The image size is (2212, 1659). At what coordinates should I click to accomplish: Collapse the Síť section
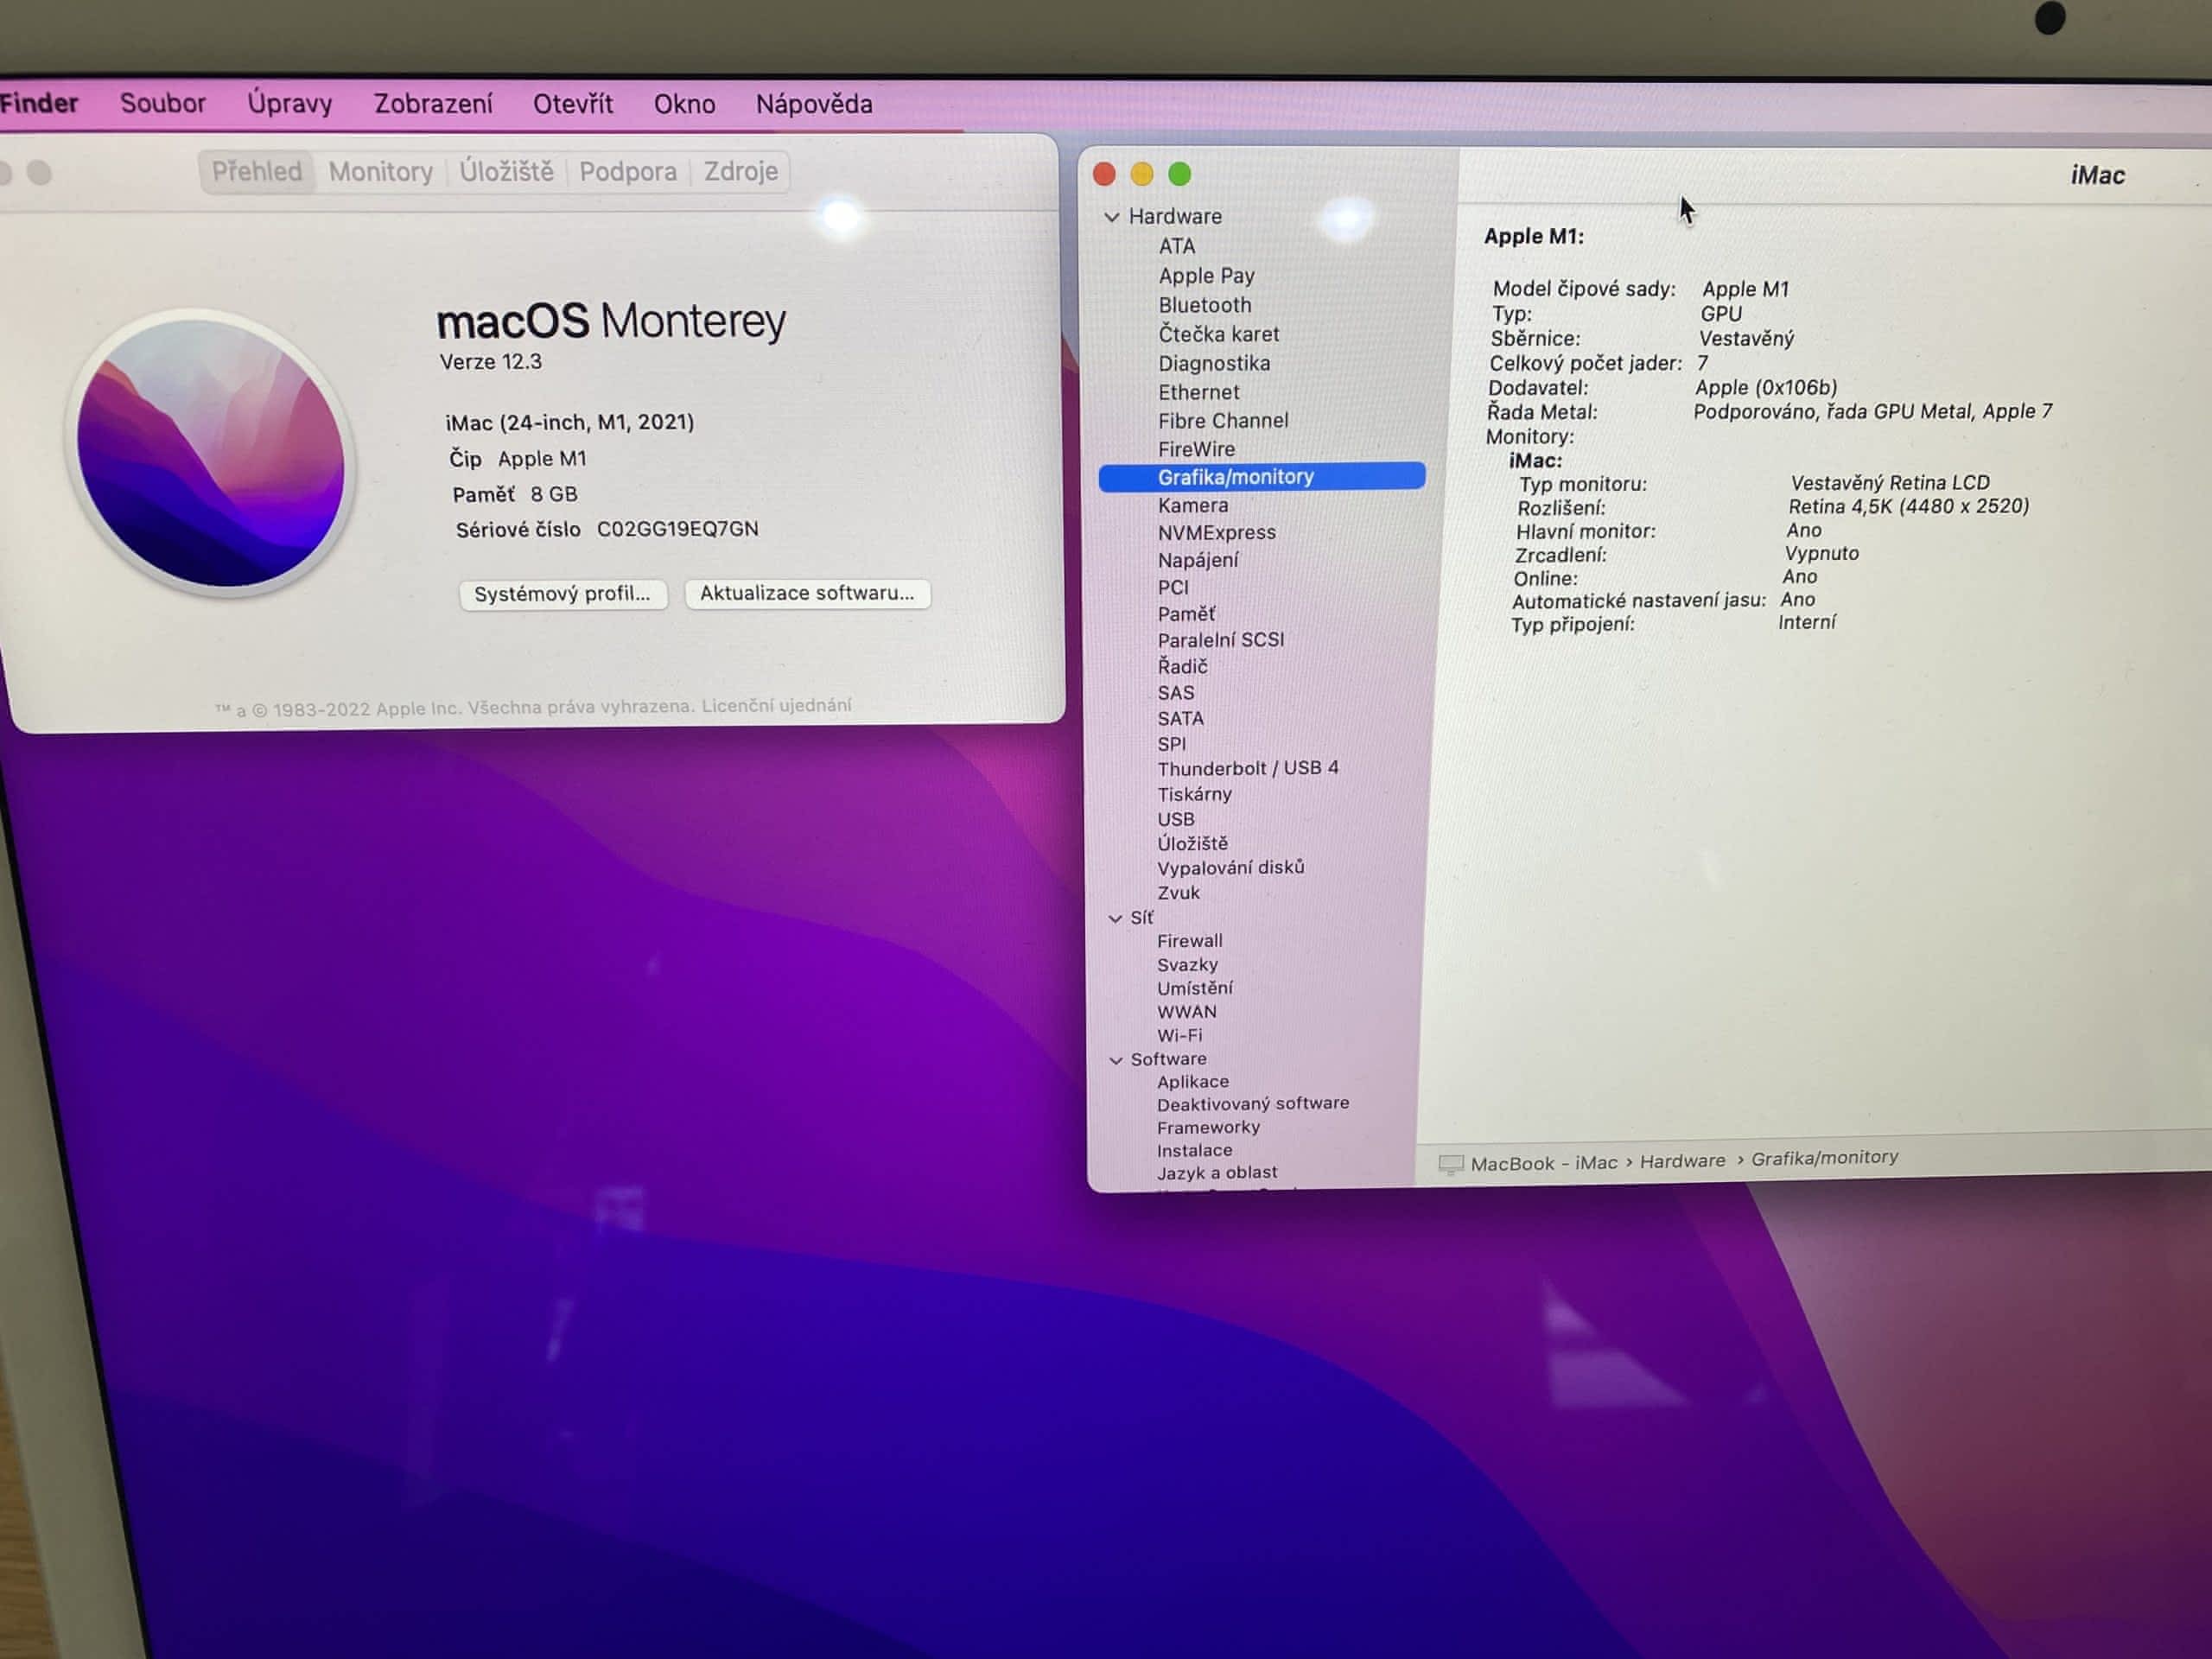1115,918
